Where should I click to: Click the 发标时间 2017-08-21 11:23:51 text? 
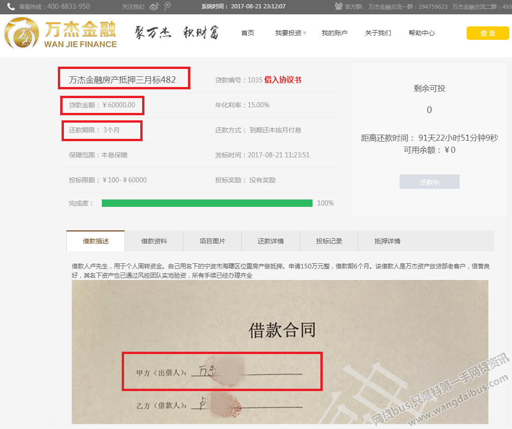[x=262, y=155]
